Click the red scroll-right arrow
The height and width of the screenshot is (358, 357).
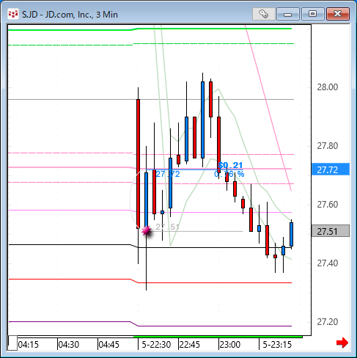point(342,343)
